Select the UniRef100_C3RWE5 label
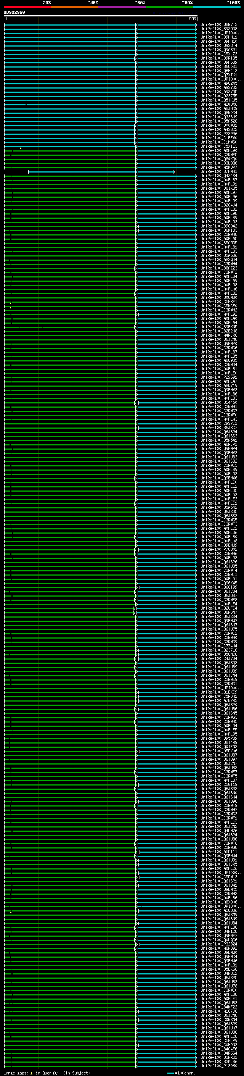Screen dimensions: 244x1076 218,155
